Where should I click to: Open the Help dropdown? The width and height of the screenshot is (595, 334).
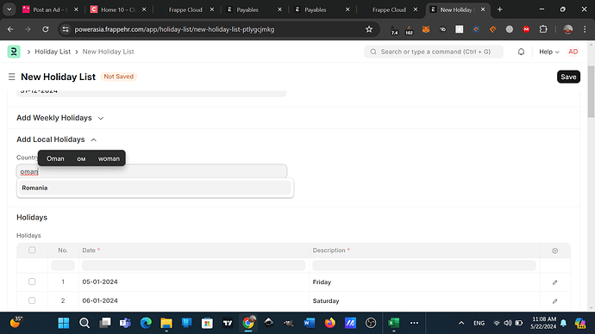548,52
